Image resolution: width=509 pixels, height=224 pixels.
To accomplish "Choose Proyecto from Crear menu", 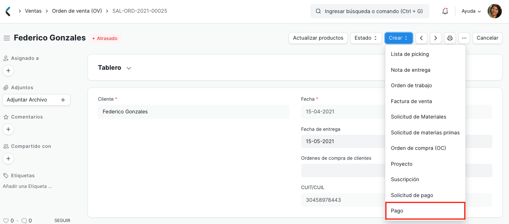I will 425,164.
